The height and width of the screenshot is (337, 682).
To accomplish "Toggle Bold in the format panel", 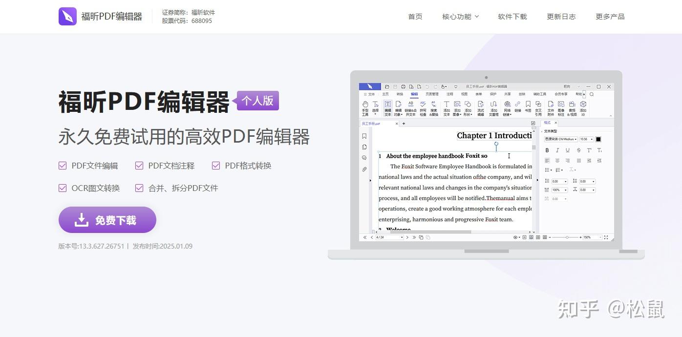I will [x=547, y=150].
